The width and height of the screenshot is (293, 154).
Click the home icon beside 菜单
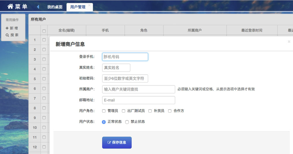click(x=10, y=6)
